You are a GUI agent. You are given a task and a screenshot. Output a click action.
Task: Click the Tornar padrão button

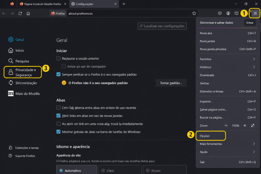coord(171,83)
